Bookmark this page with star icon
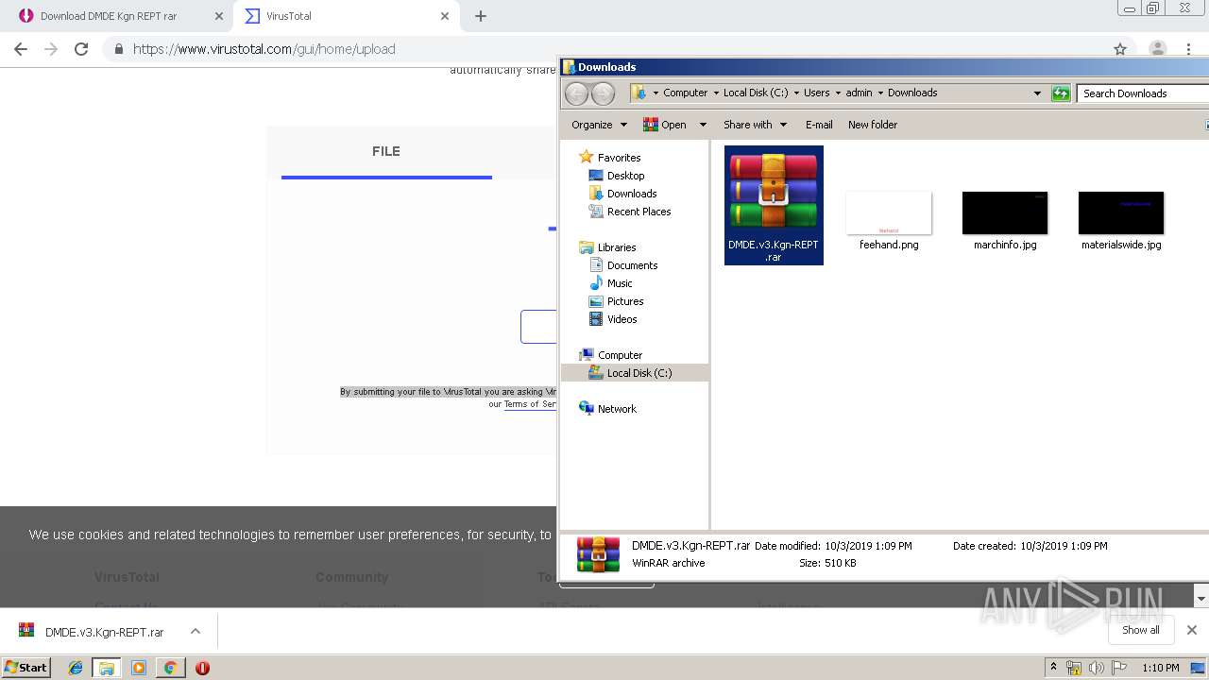Image resolution: width=1209 pixels, height=680 pixels. pos(1120,49)
